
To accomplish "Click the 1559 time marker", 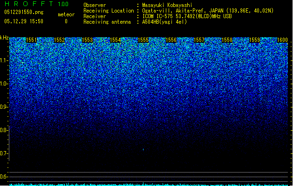I will 255,40.
